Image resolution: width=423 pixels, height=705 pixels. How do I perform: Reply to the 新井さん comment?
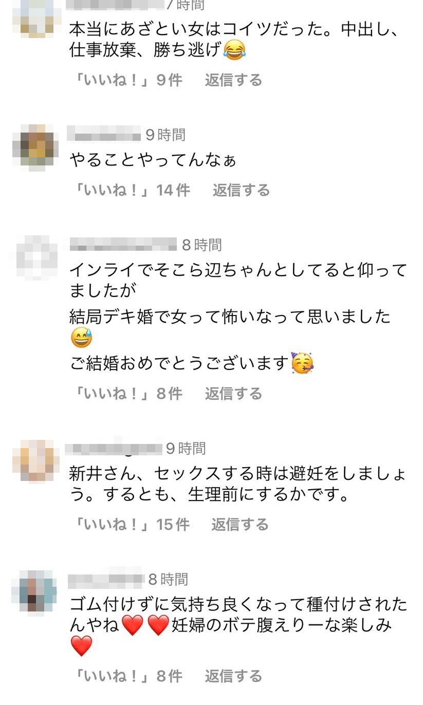point(240,524)
